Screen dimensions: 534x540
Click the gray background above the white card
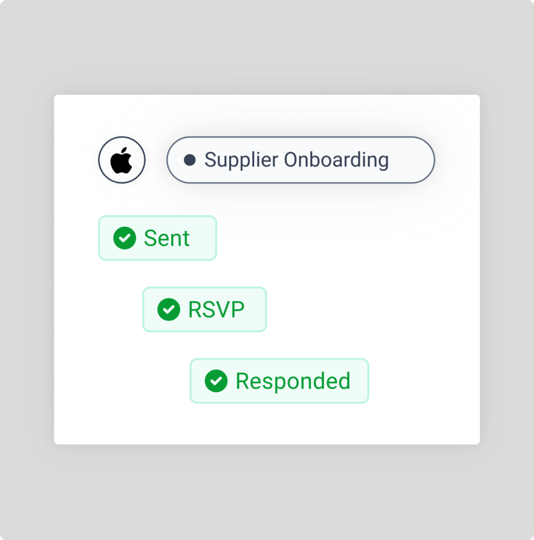click(x=267, y=49)
